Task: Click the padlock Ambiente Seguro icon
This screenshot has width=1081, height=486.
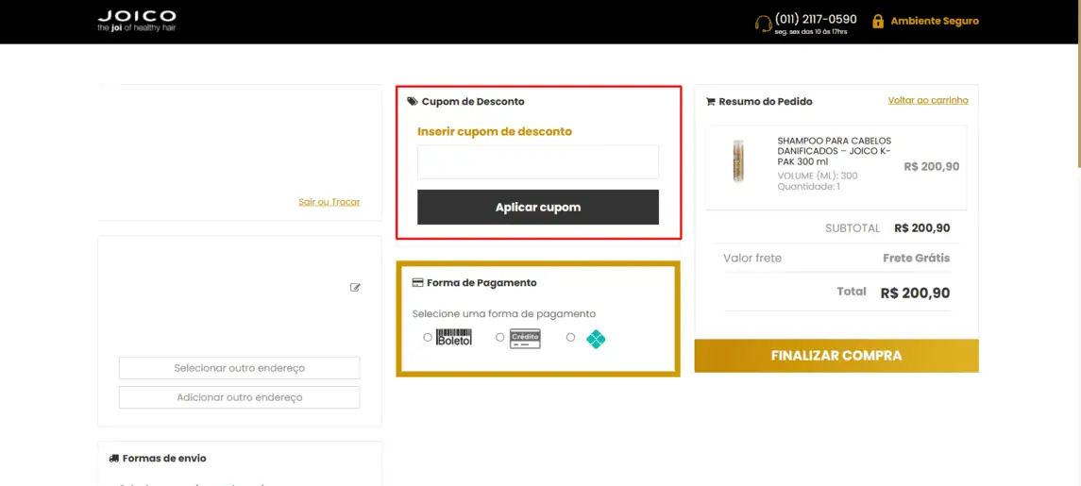Action: coord(878,22)
